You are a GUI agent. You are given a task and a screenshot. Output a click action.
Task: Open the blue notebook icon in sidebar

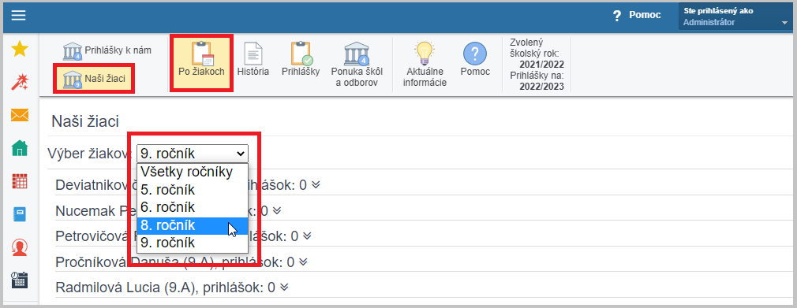point(19,214)
